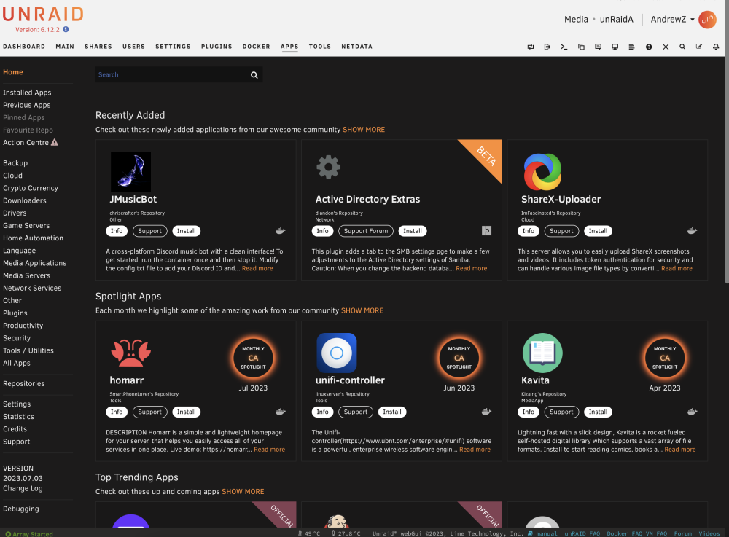Select Tools / Utilities category
The width and height of the screenshot is (729, 537).
(28, 350)
